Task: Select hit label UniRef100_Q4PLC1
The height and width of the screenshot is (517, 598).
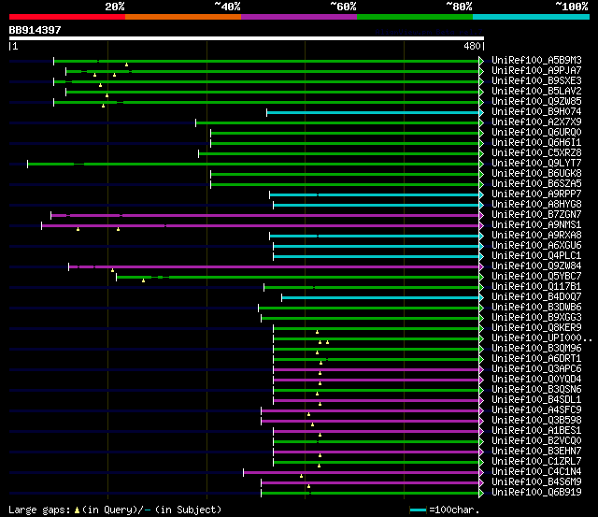Action: [x=536, y=256]
